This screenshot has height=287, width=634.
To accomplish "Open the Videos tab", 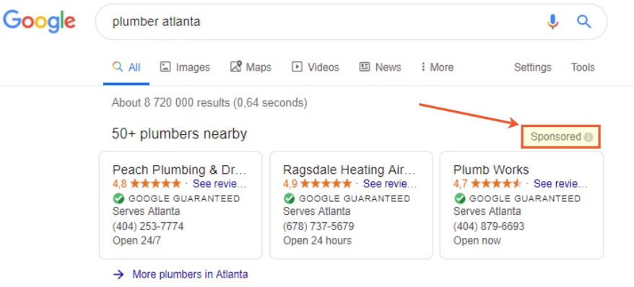I will tap(316, 67).
